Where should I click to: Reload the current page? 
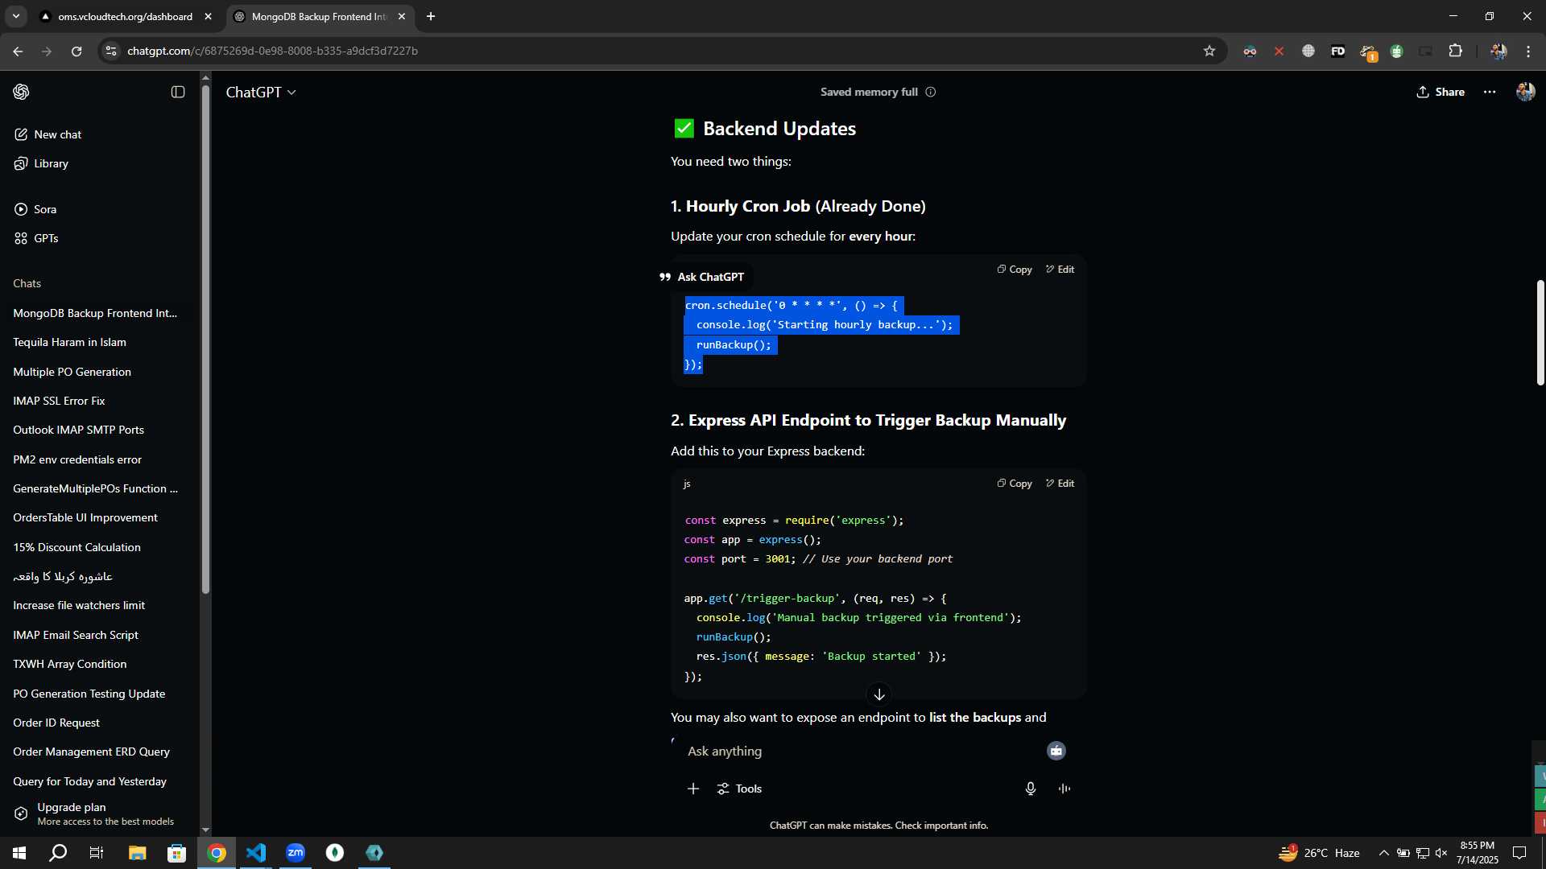(x=76, y=51)
